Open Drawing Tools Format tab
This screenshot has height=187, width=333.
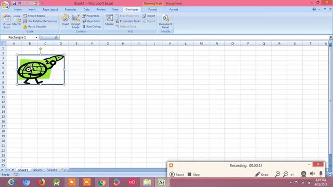[152, 9]
